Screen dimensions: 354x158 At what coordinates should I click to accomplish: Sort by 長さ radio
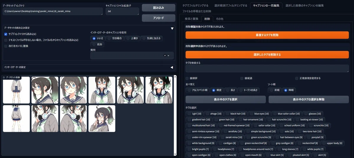tap(231, 90)
